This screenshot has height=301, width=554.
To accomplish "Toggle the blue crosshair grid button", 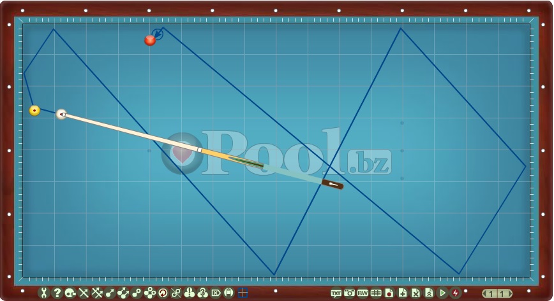I will coord(243,293).
